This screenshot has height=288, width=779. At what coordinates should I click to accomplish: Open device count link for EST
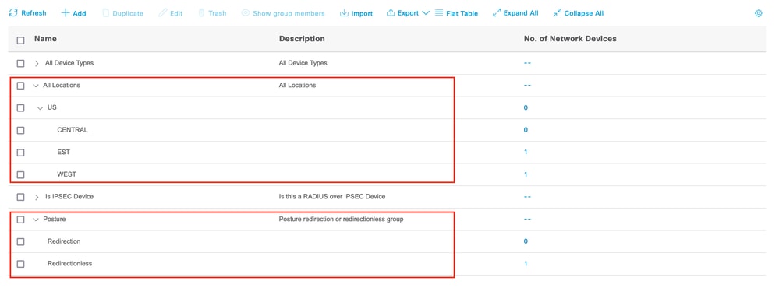tap(526, 153)
